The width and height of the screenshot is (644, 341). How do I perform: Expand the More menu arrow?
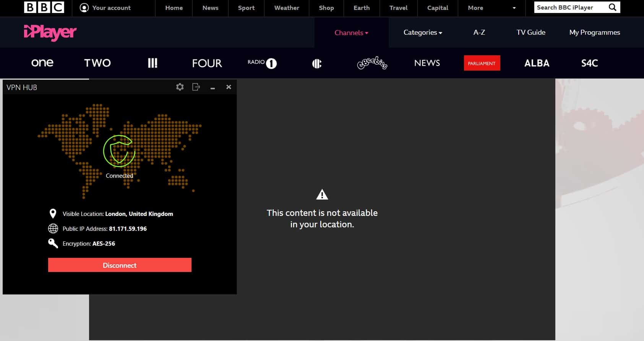click(x=514, y=8)
